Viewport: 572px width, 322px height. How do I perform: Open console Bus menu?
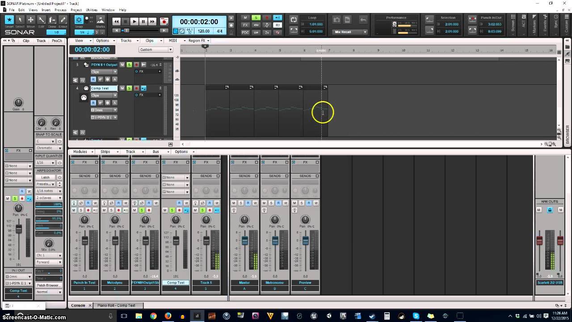click(x=158, y=152)
